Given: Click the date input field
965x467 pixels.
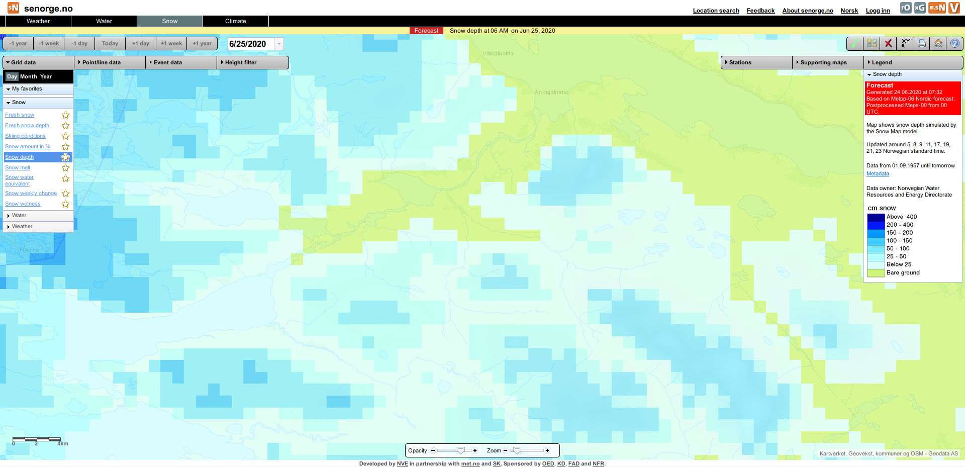Looking at the screenshot, I should (250, 44).
